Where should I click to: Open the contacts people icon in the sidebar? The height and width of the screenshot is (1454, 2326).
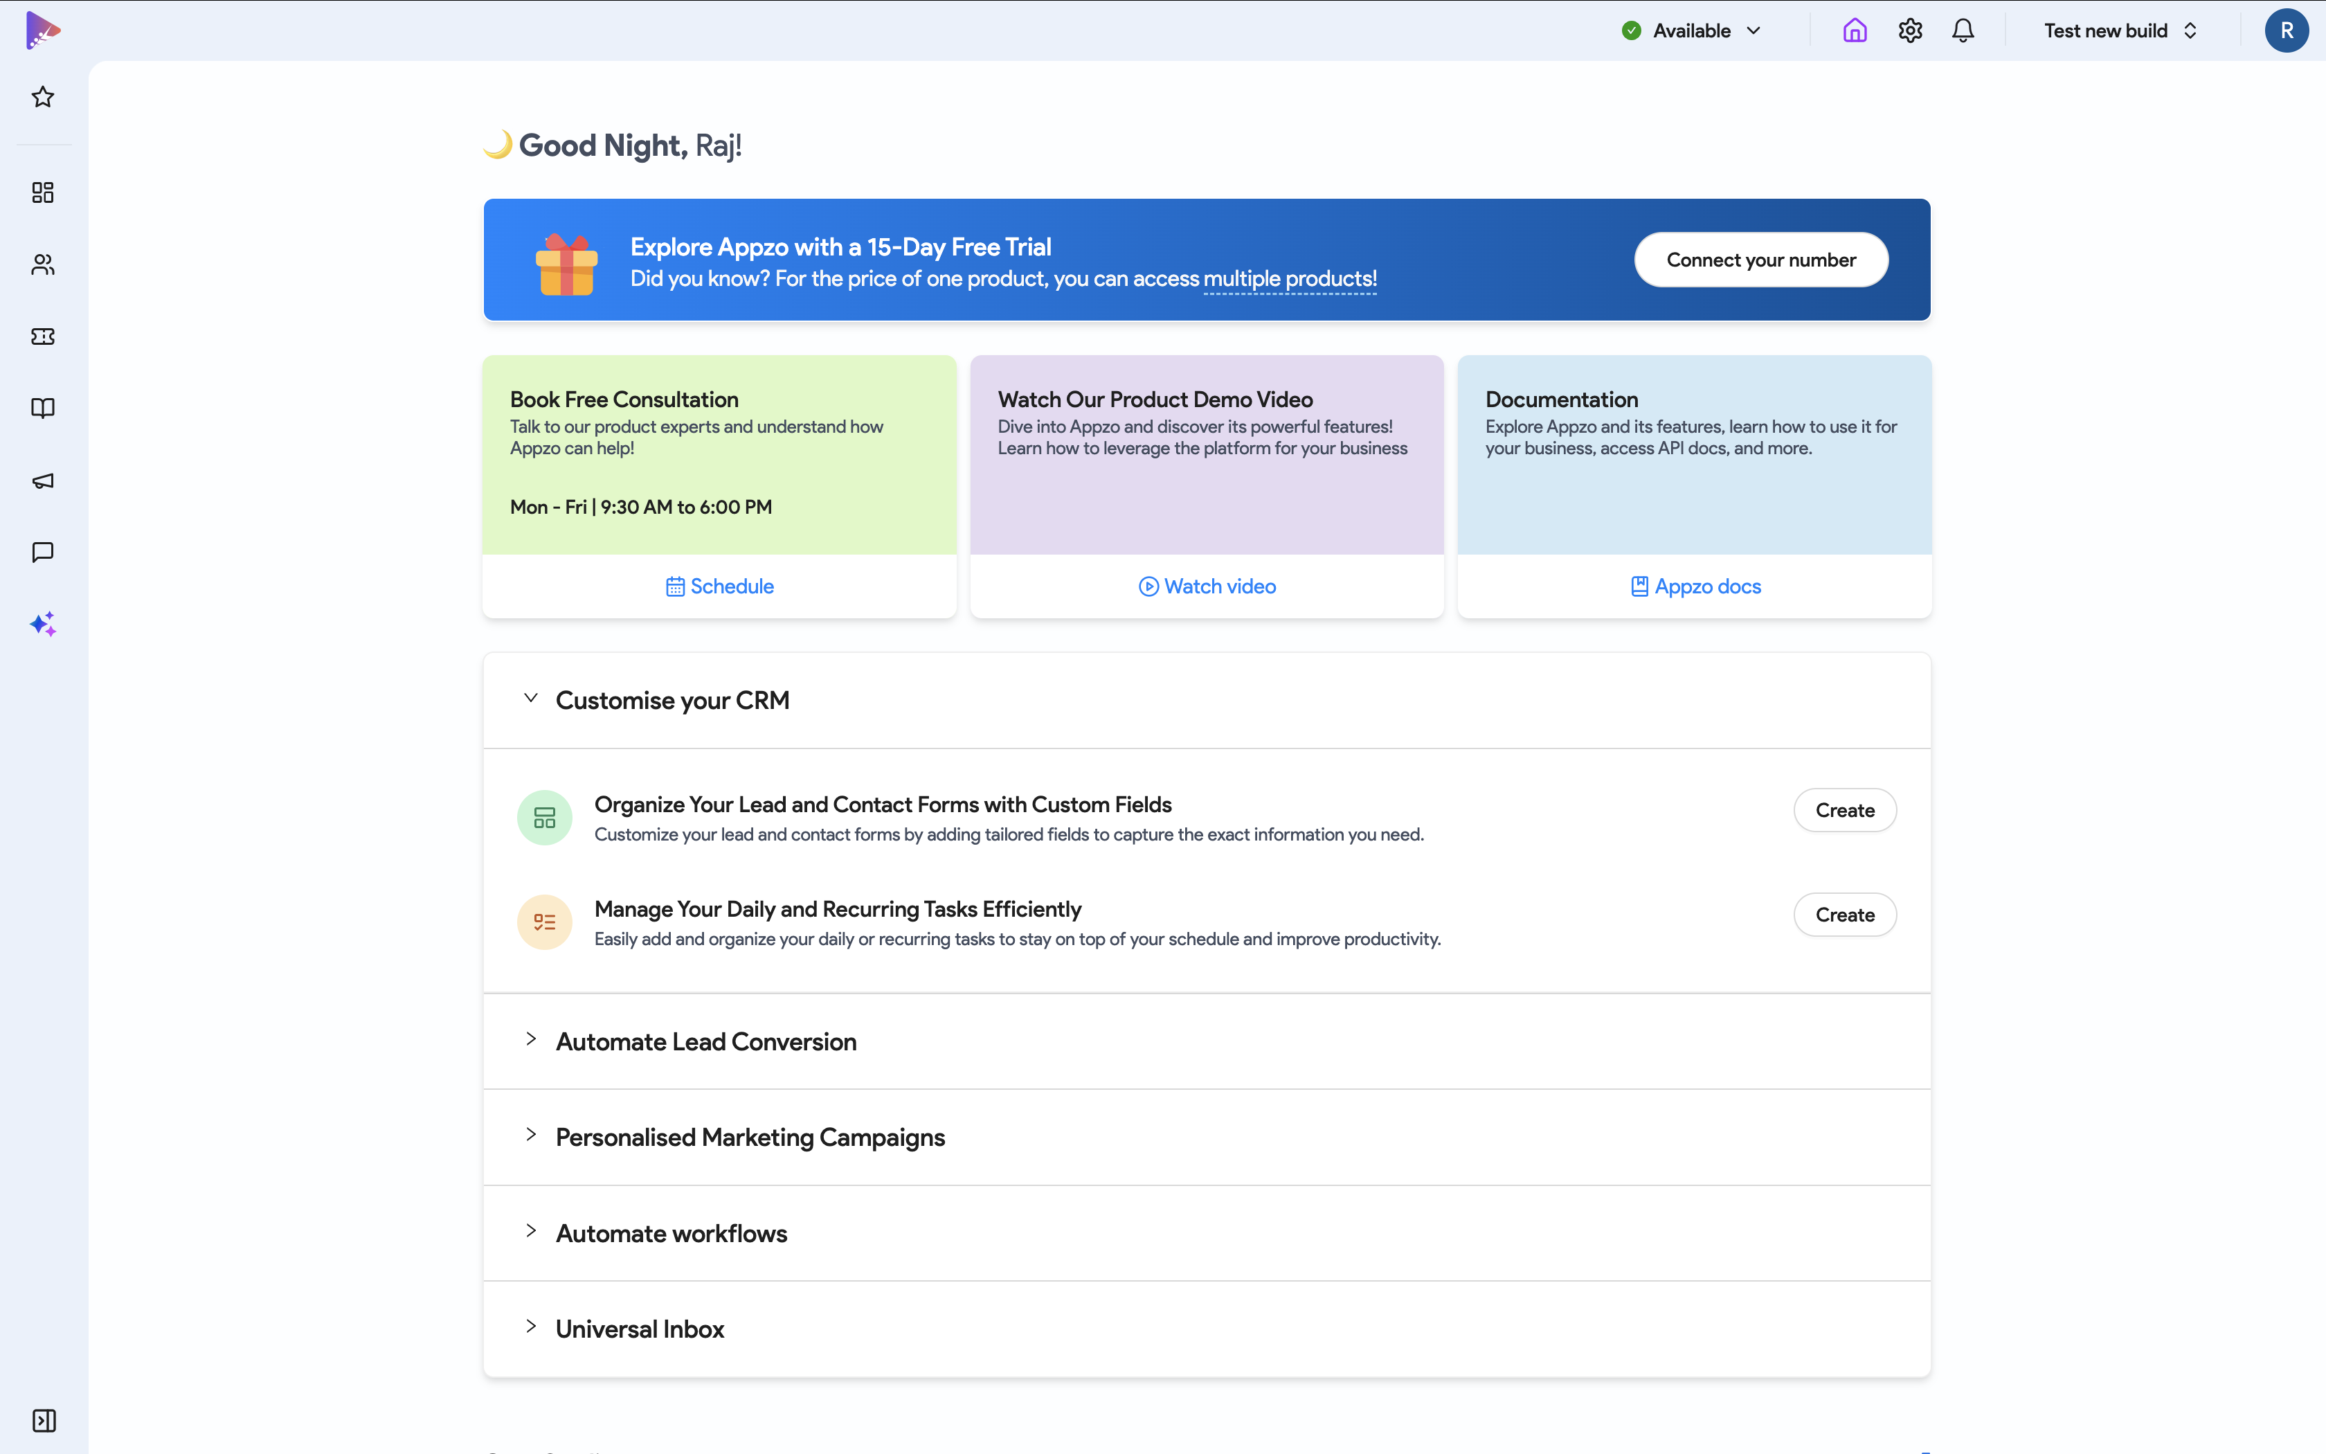click(x=42, y=264)
